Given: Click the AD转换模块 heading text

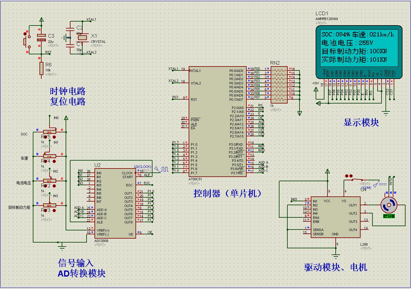Looking at the screenshot, I should (82, 274).
